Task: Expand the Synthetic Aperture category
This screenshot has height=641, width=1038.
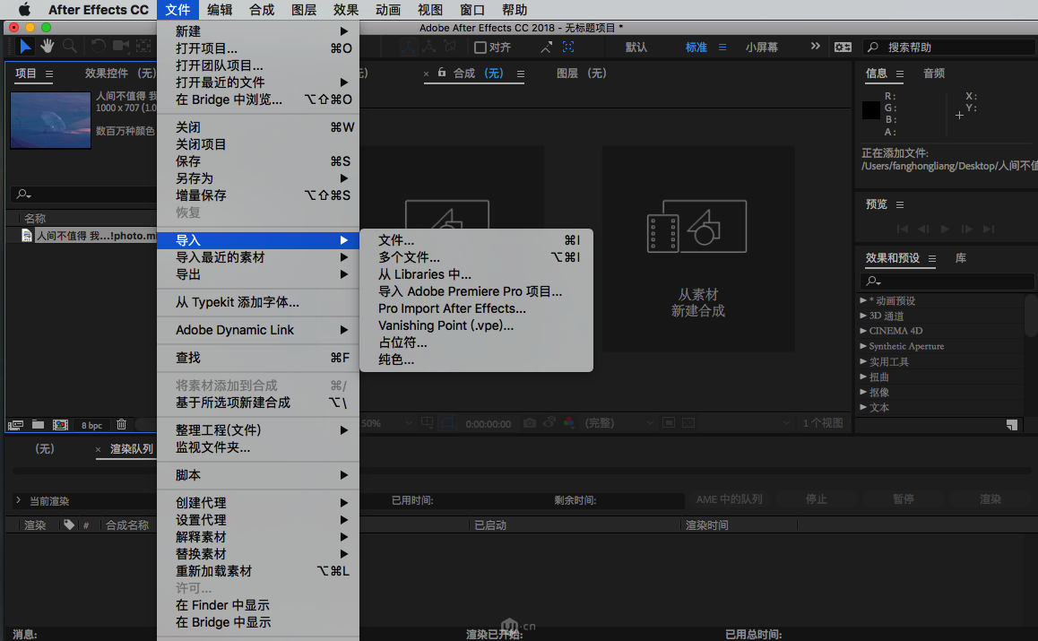Action: click(863, 346)
